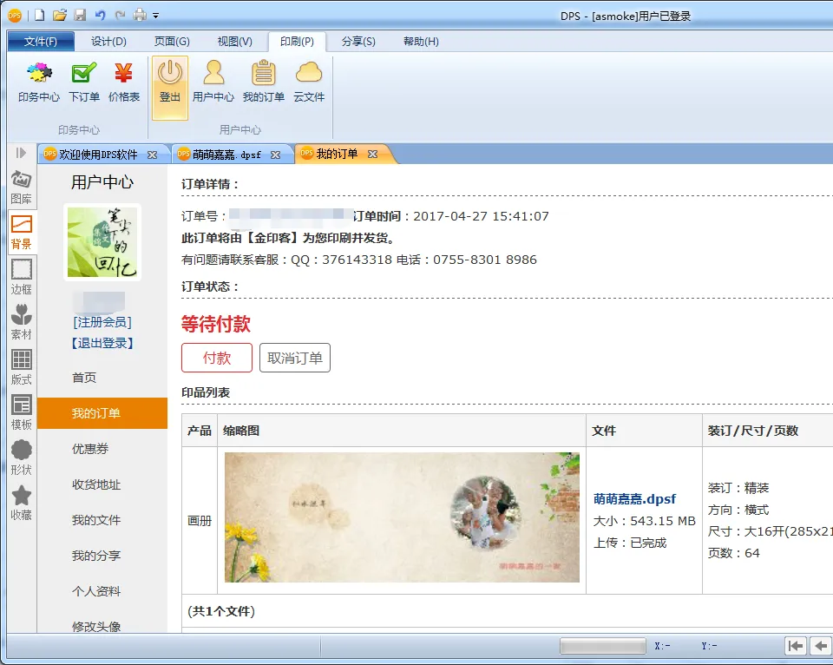Redo the action in quick toolbar
This screenshot has width=833, height=665.
[x=120, y=15]
